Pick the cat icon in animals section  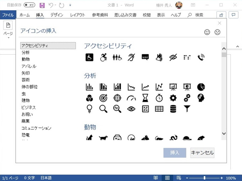90,137
